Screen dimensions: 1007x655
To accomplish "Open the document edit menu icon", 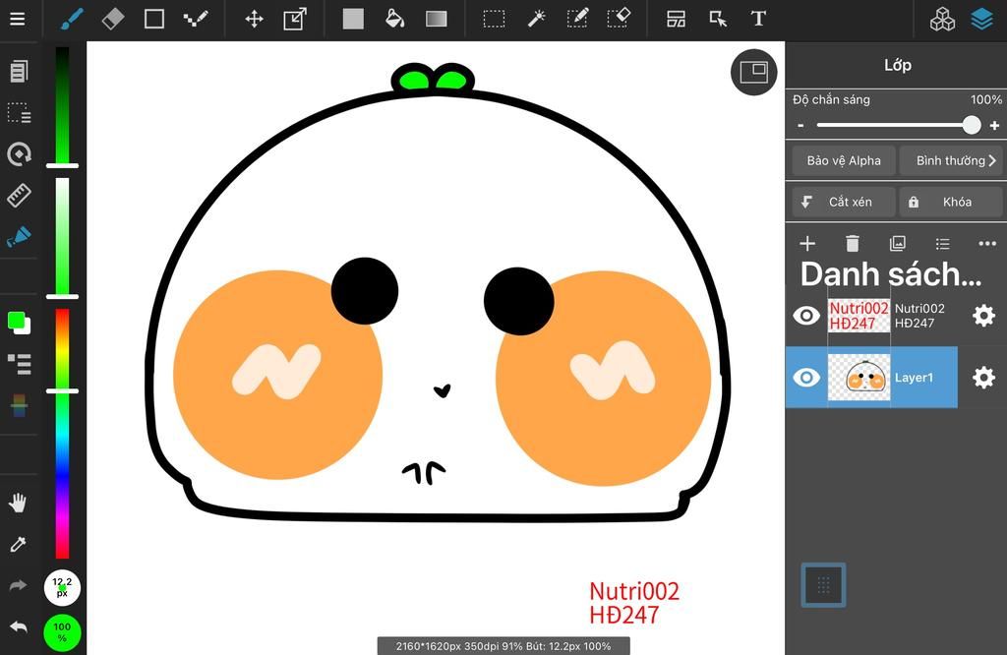I will click(19, 71).
